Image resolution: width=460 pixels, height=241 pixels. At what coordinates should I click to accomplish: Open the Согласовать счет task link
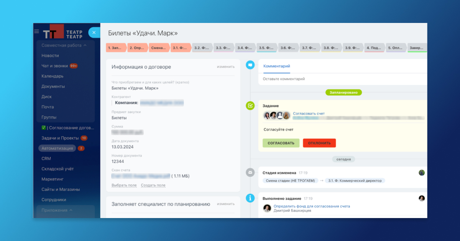pos(309,114)
